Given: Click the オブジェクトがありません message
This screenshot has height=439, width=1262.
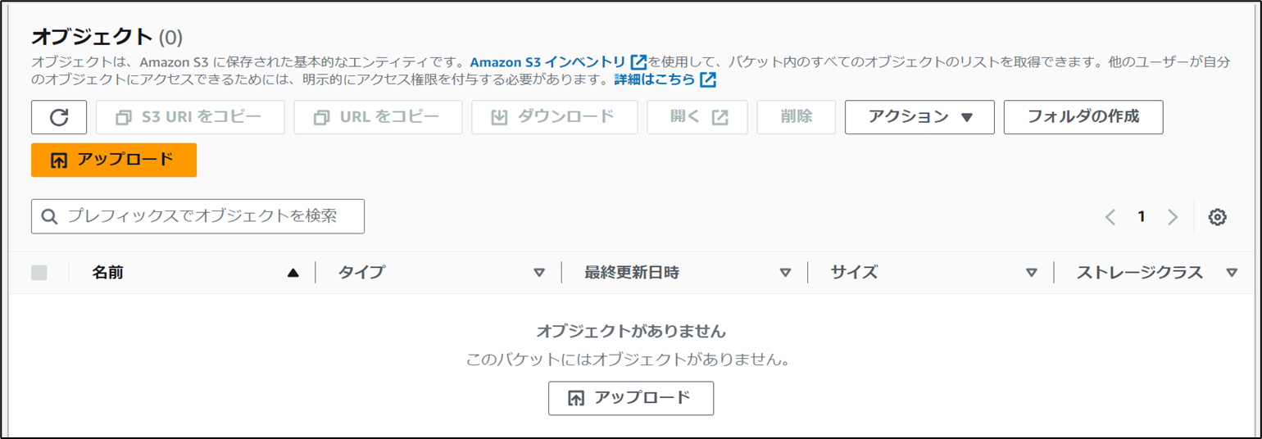Looking at the screenshot, I should pyautogui.click(x=631, y=332).
